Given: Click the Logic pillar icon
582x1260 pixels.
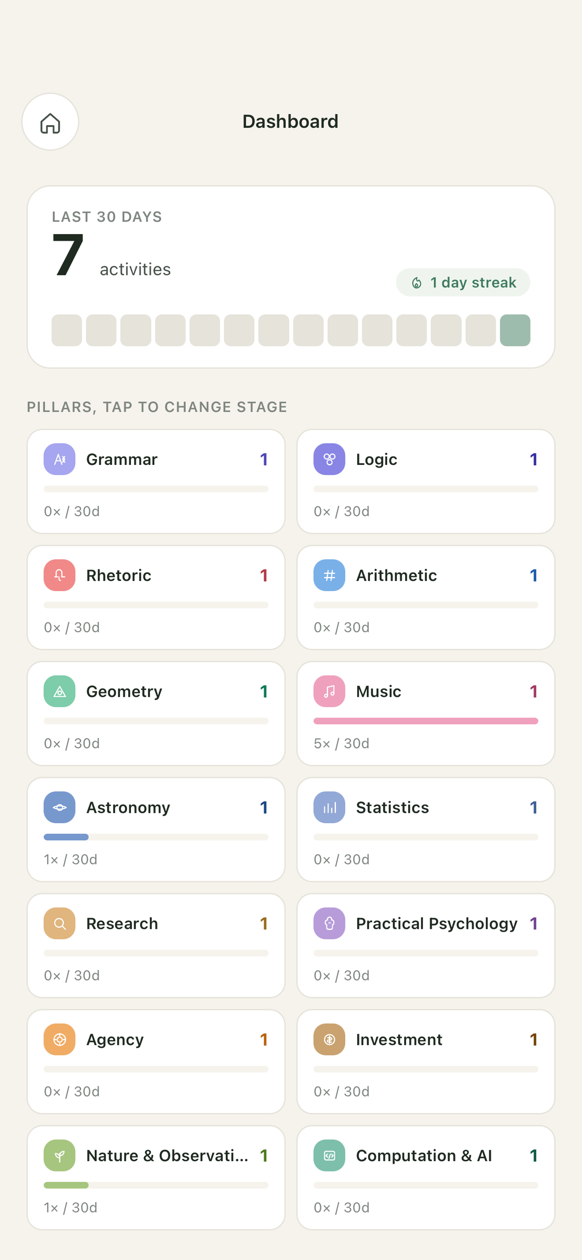Looking at the screenshot, I should [x=330, y=459].
